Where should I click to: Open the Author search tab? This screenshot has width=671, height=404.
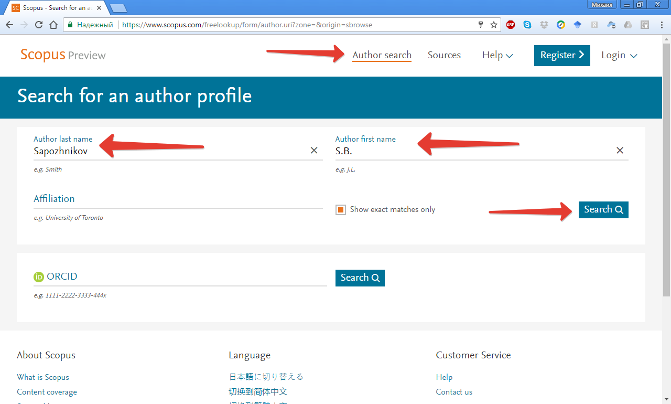[382, 55]
